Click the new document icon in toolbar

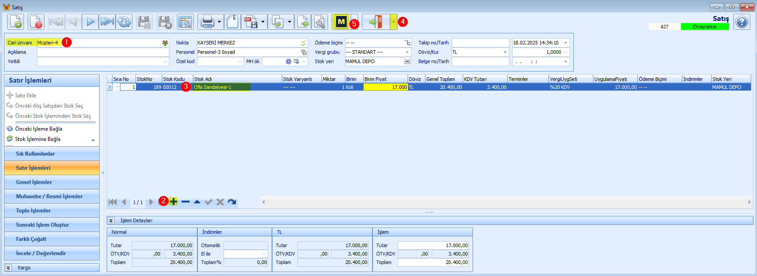pos(16,22)
